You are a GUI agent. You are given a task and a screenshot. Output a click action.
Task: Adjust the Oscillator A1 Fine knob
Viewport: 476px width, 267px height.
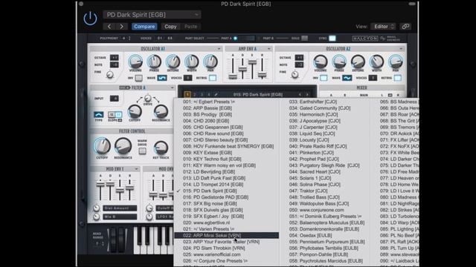point(110,74)
